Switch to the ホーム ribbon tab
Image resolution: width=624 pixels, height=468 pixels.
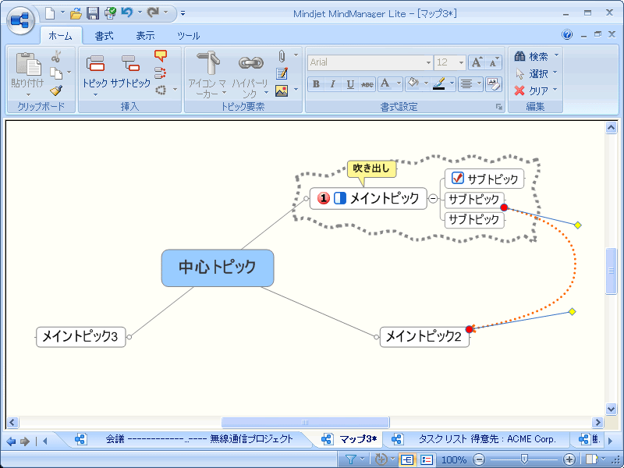click(61, 36)
